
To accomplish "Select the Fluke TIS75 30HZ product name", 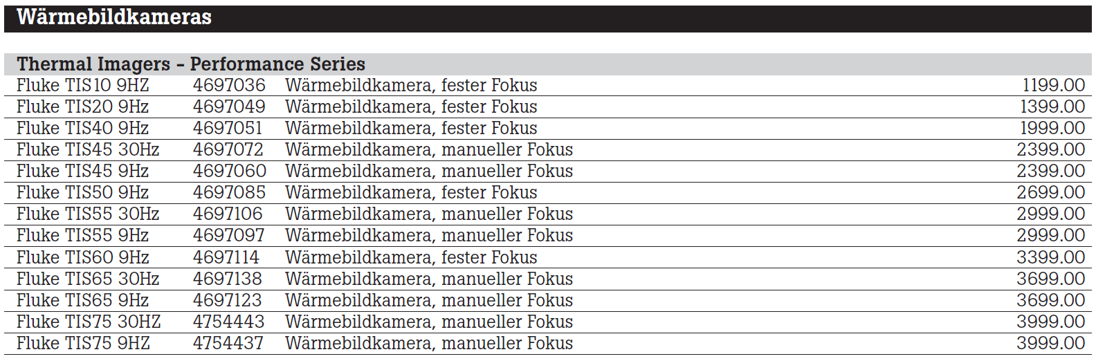I will [x=89, y=322].
